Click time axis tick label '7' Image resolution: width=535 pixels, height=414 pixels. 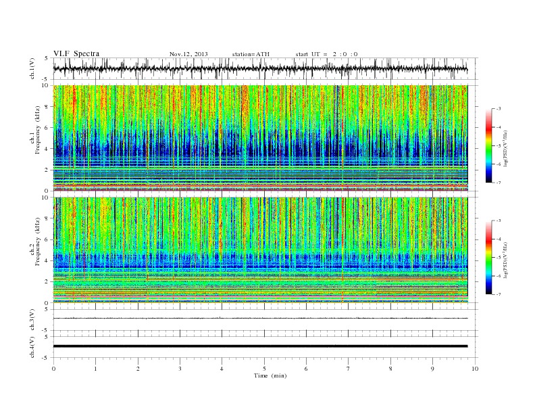click(349, 369)
